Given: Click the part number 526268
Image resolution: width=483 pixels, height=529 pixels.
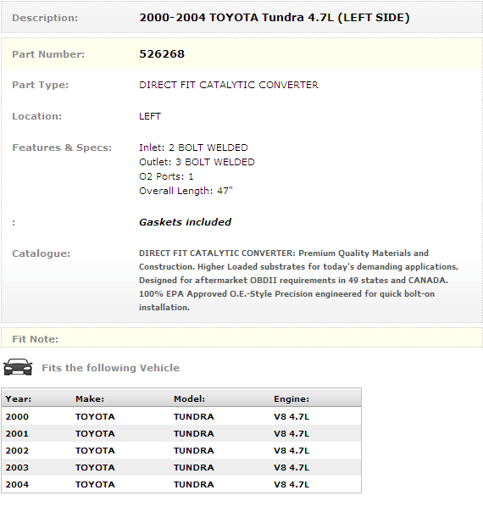Looking at the screenshot, I should 162,54.
